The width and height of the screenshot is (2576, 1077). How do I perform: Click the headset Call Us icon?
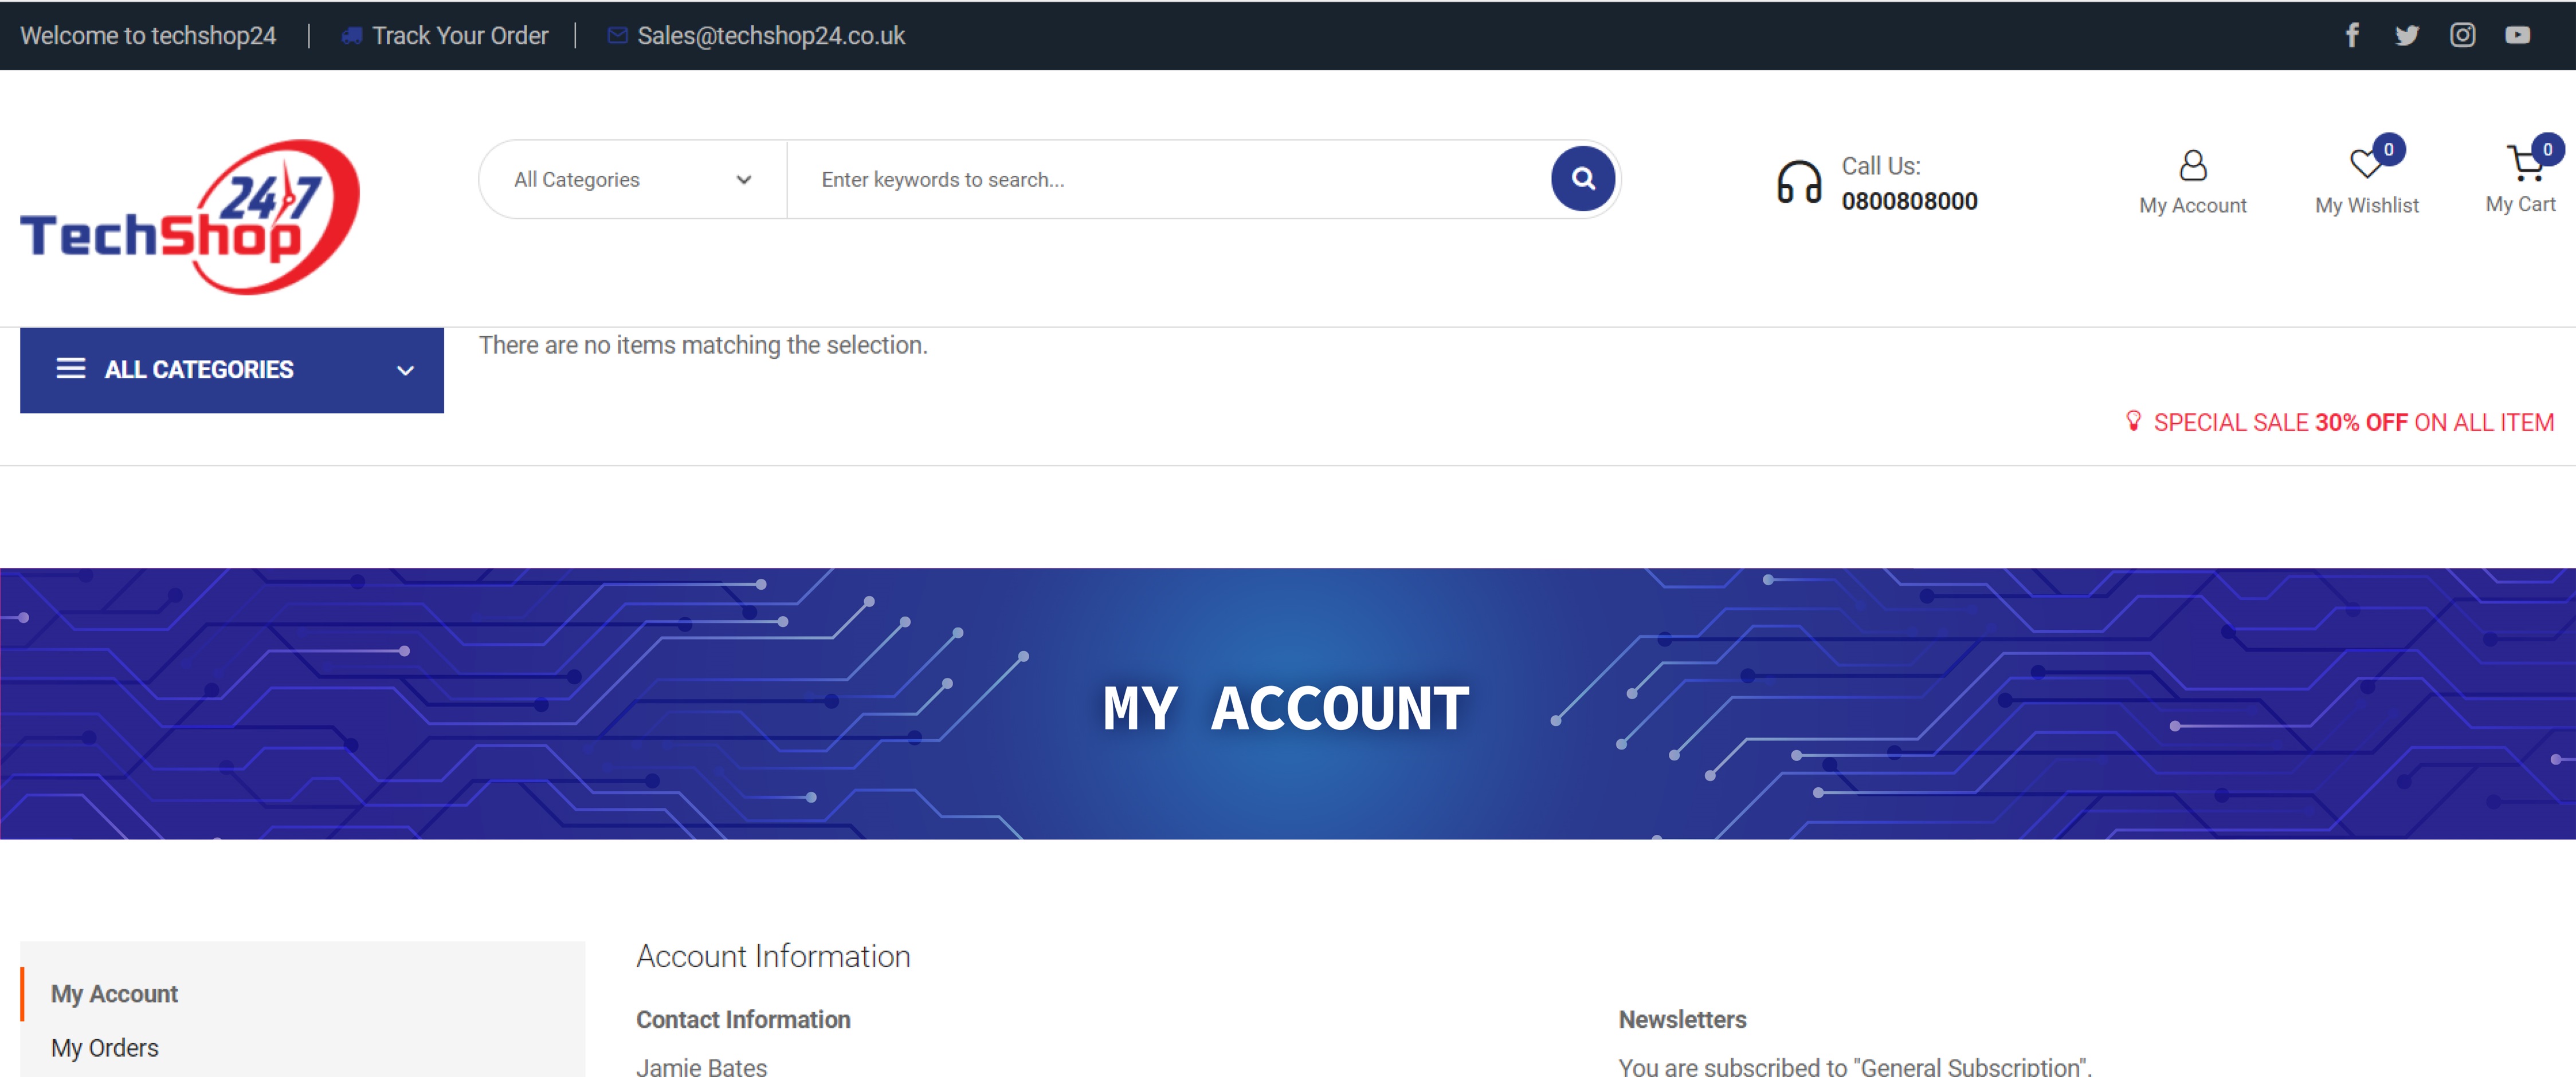pos(1798,183)
